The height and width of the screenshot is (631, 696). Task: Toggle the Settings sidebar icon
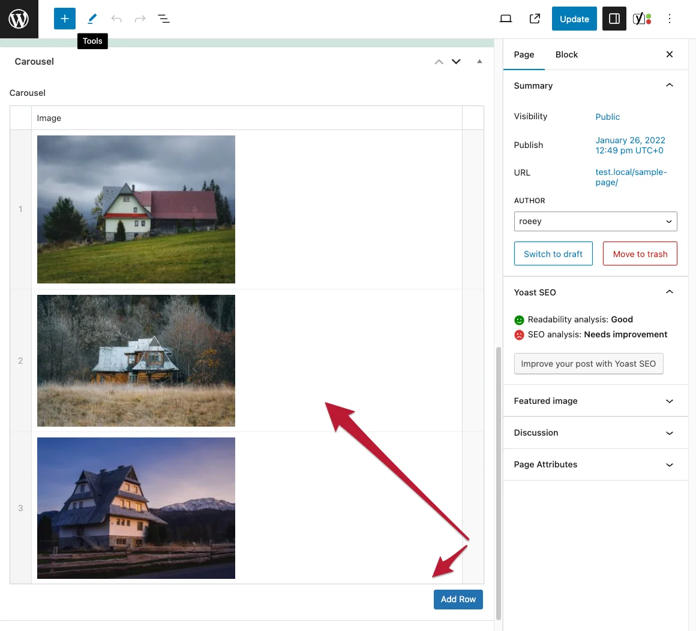[x=614, y=19]
